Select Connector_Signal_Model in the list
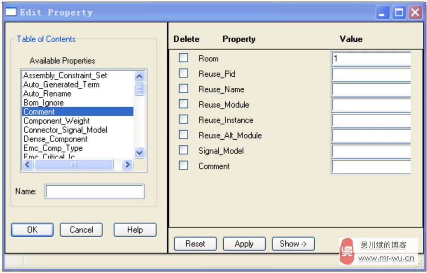 (x=77, y=130)
